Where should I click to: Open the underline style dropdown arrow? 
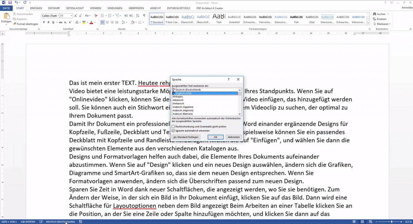click(x=56, y=22)
